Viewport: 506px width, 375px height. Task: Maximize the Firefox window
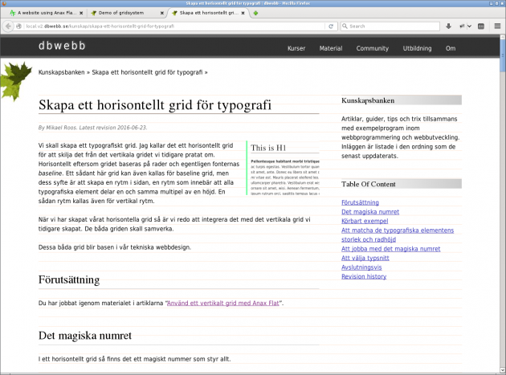(496, 3)
